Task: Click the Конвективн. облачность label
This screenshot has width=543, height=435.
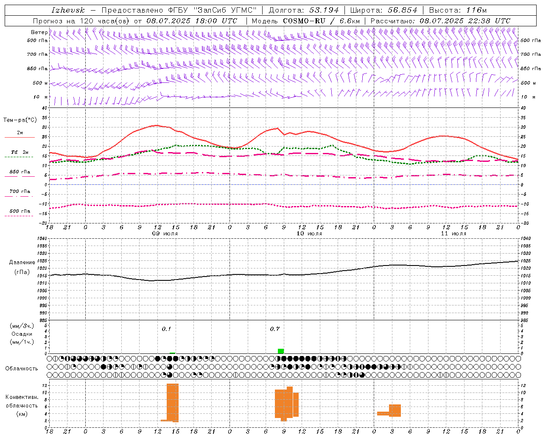Action: click(x=22, y=401)
